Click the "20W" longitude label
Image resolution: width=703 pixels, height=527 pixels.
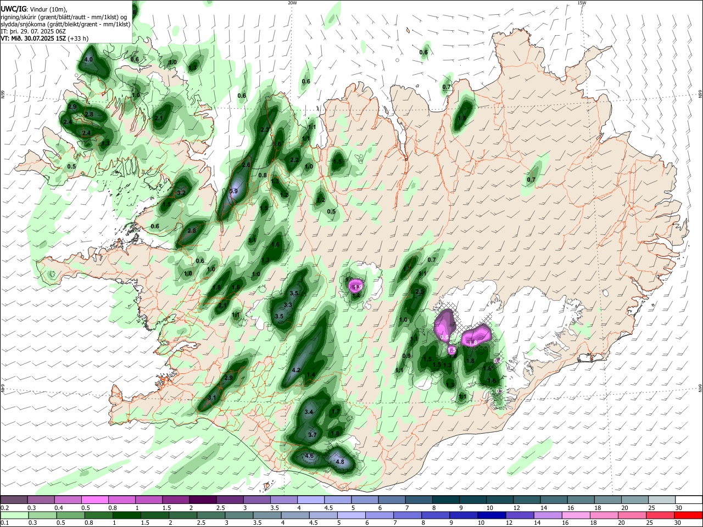(x=292, y=3)
